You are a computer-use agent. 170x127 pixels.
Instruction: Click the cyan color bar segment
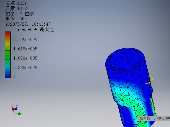click(x=8, y=64)
